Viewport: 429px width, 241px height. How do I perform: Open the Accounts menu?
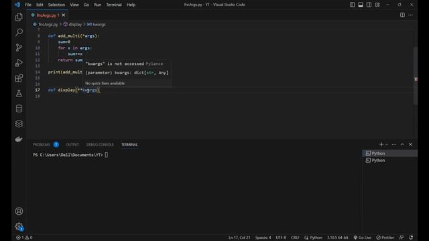point(19,212)
